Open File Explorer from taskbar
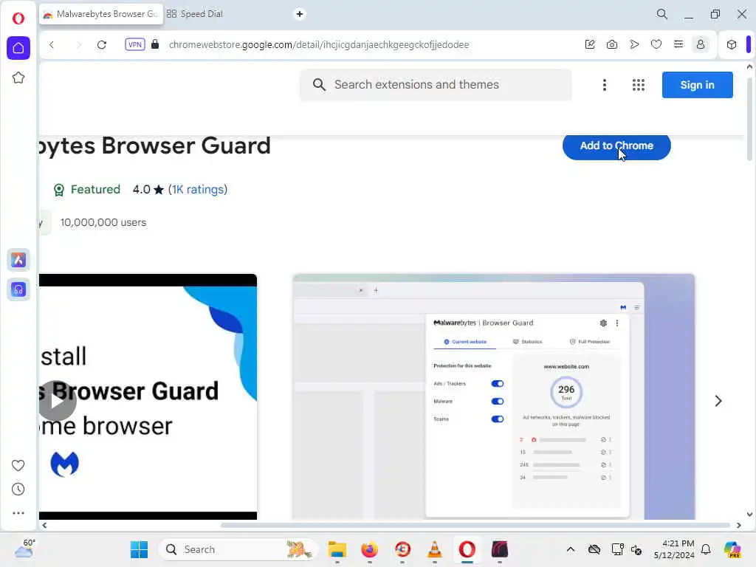The width and height of the screenshot is (756, 567). point(337,549)
